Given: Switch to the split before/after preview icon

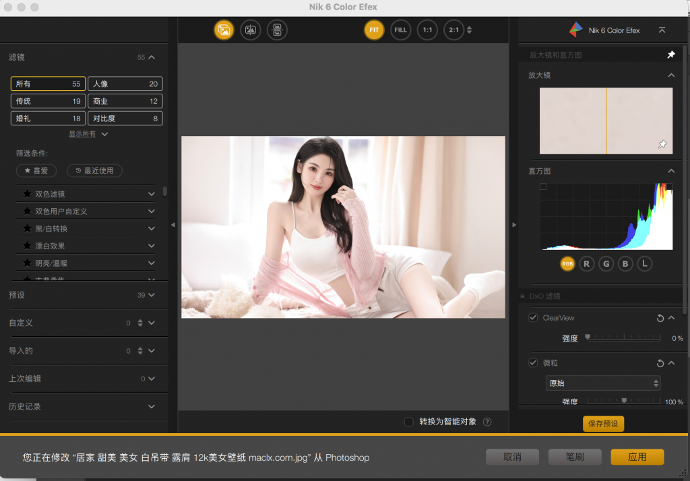Looking at the screenshot, I should pos(250,30).
